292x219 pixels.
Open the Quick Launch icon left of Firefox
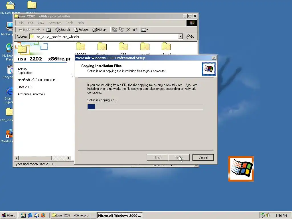point(36,215)
